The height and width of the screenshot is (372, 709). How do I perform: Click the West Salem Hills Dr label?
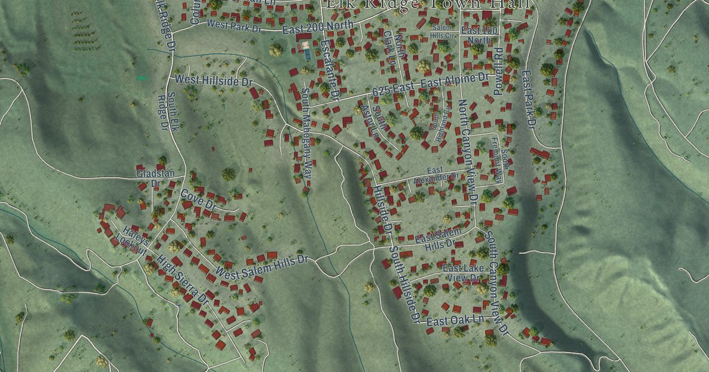pyautogui.click(x=262, y=266)
